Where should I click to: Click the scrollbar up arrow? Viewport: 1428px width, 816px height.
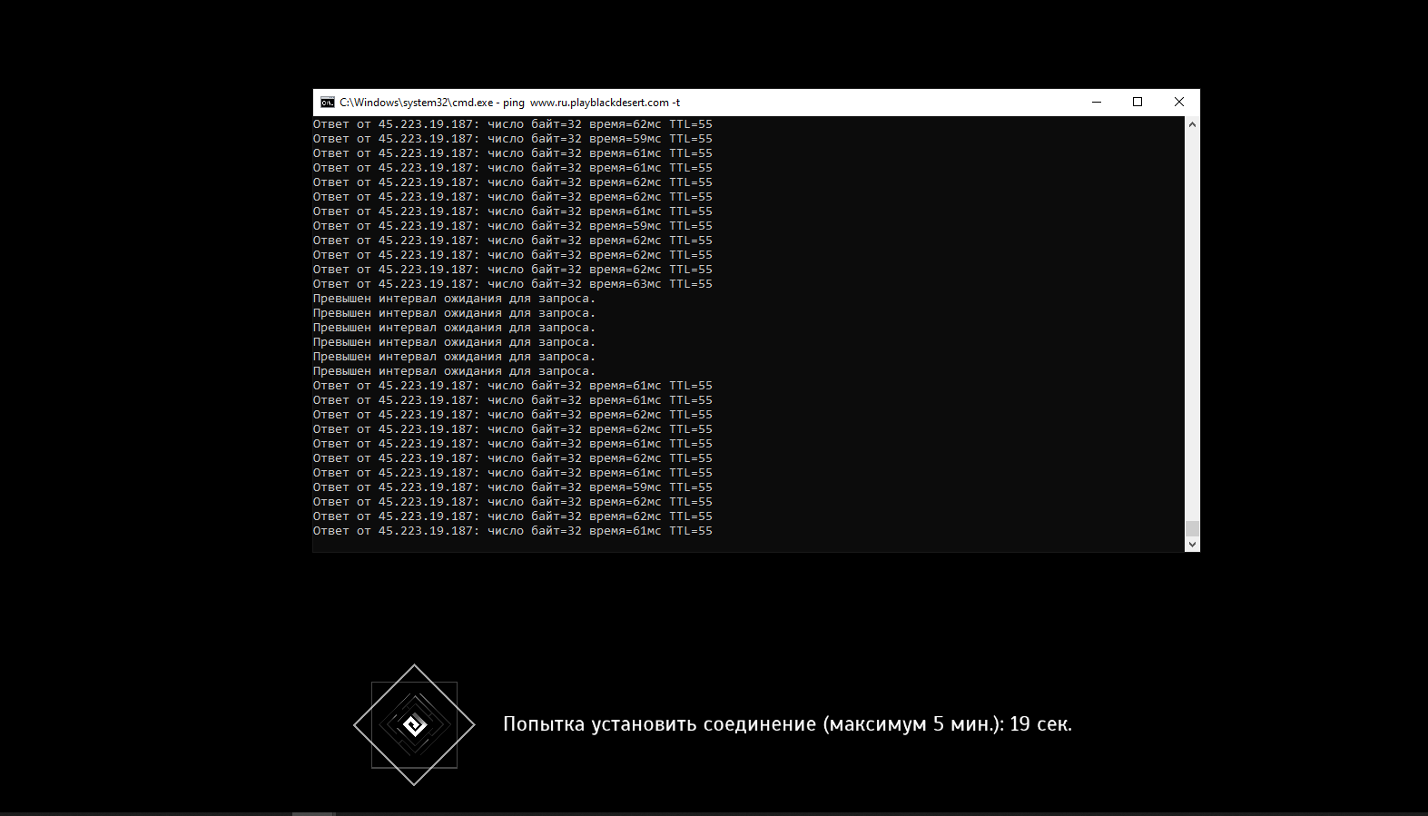(x=1192, y=124)
